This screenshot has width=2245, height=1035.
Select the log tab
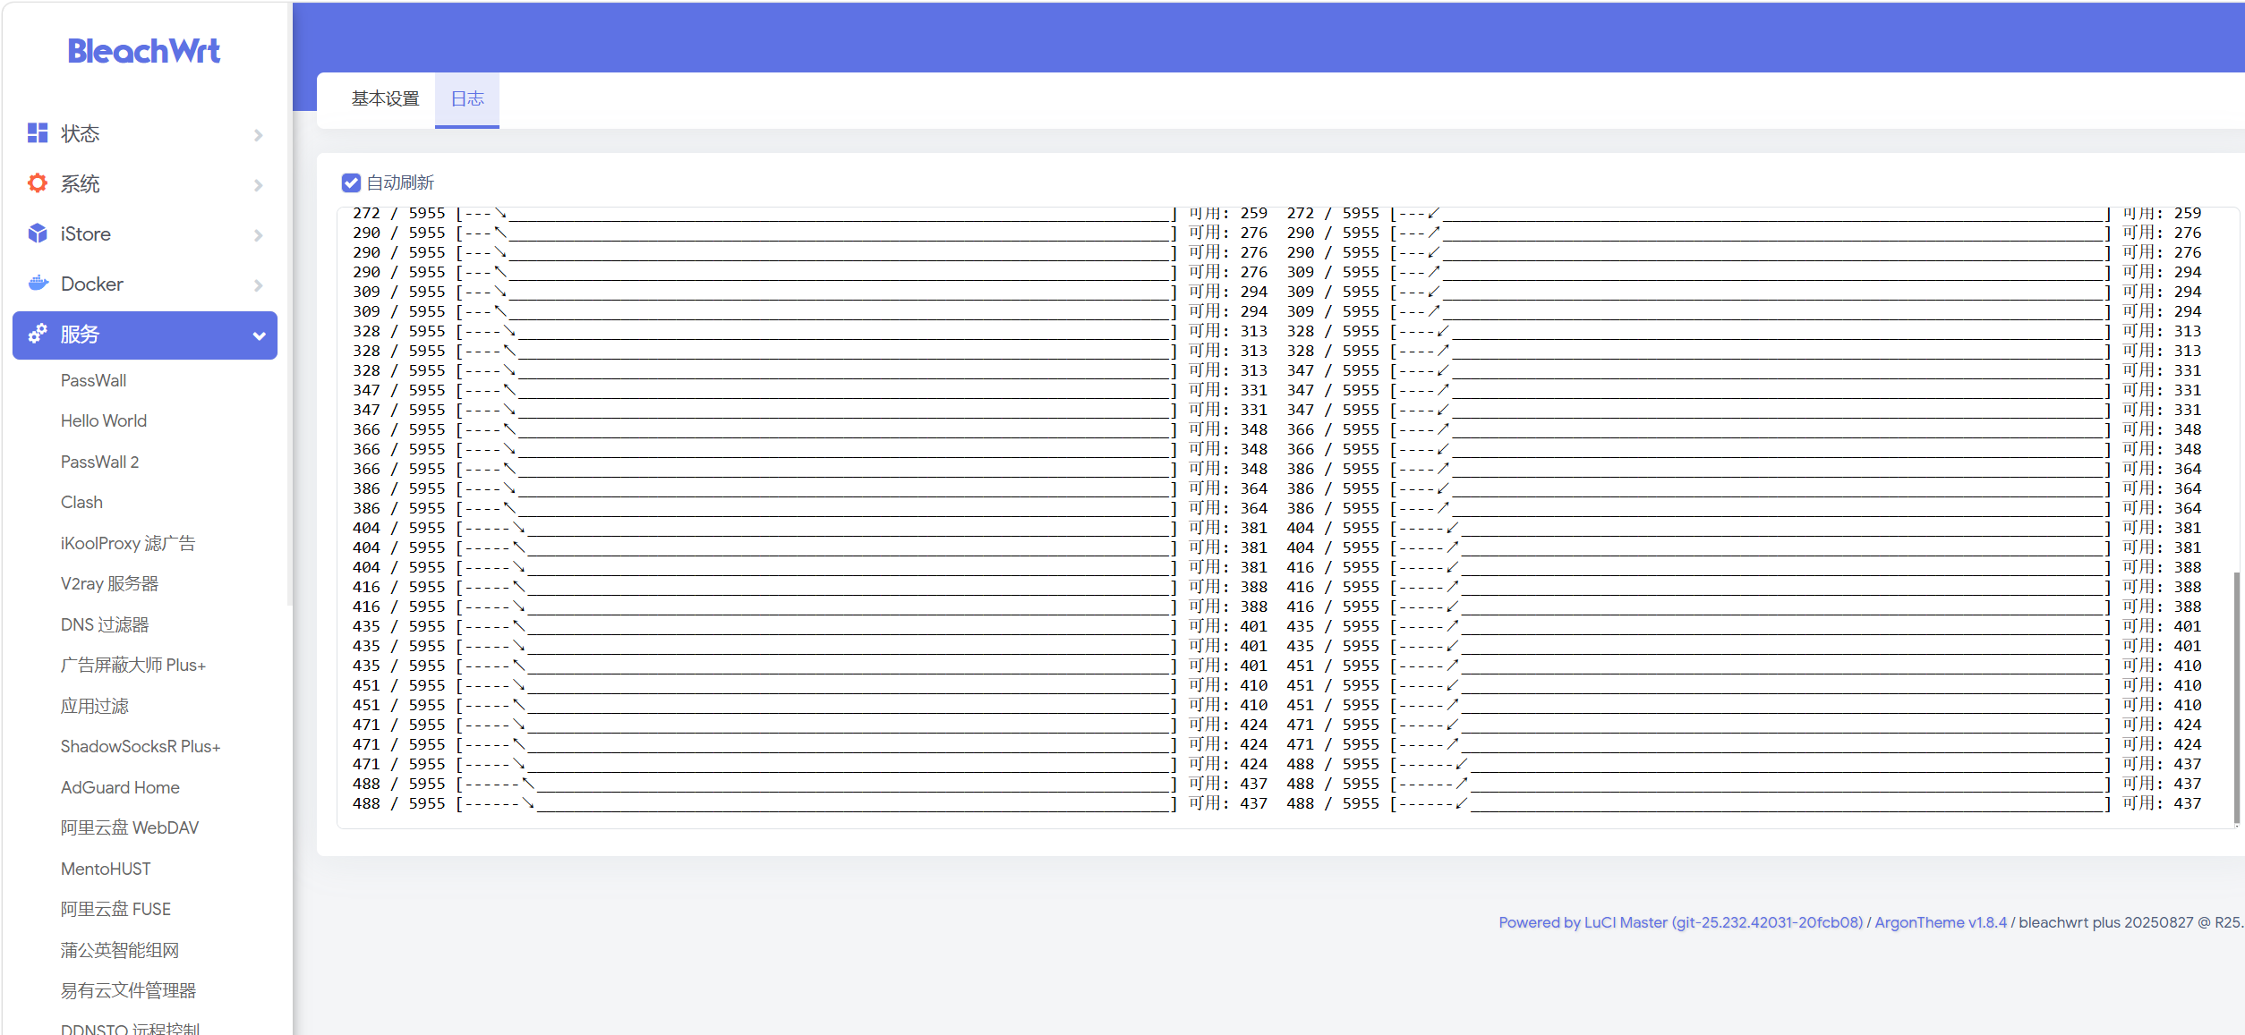pos(466,98)
